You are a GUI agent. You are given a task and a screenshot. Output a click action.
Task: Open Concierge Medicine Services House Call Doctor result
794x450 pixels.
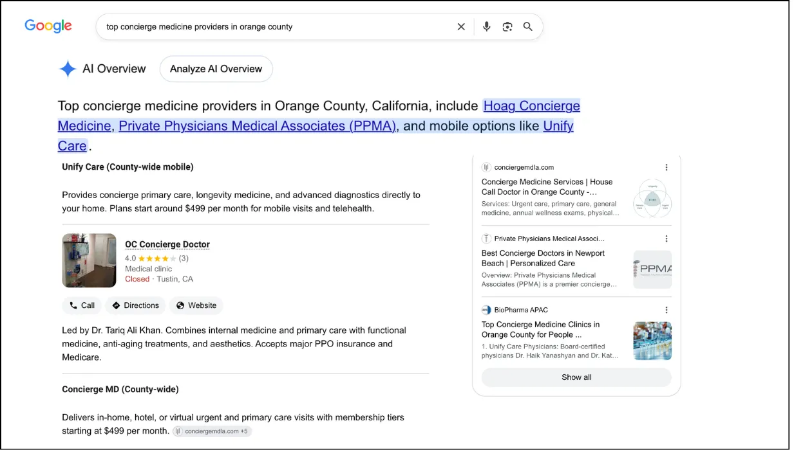547,186
